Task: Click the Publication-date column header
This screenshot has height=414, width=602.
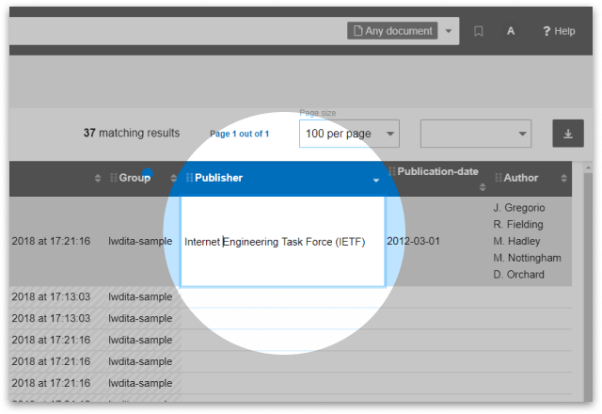Action: (x=437, y=172)
